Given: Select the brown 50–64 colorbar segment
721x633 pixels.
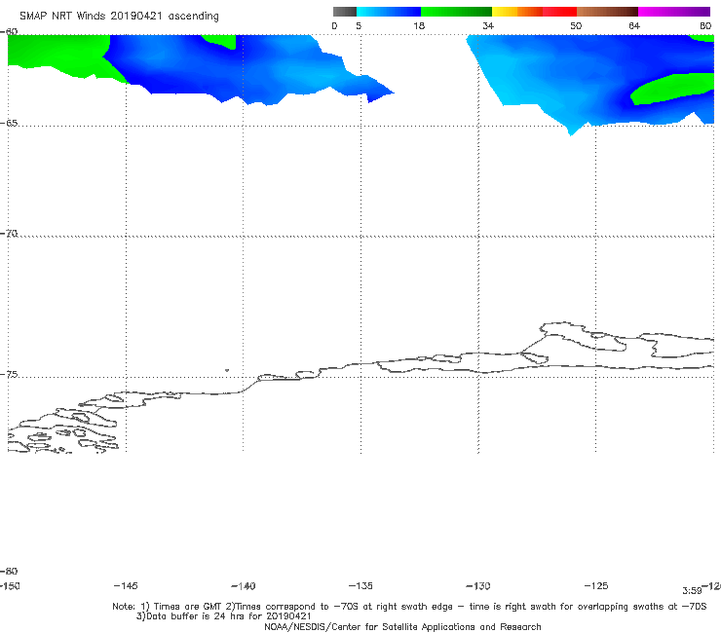Looking at the screenshot, I should (x=607, y=12).
